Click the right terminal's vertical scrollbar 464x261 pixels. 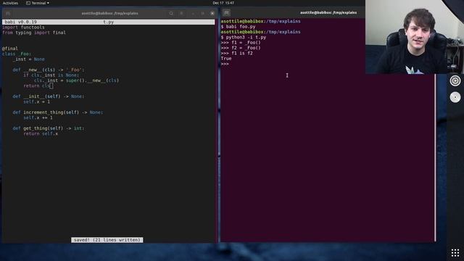tap(435, 157)
